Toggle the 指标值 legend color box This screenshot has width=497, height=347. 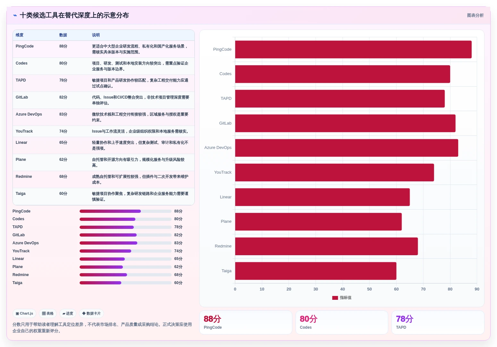click(x=335, y=298)
